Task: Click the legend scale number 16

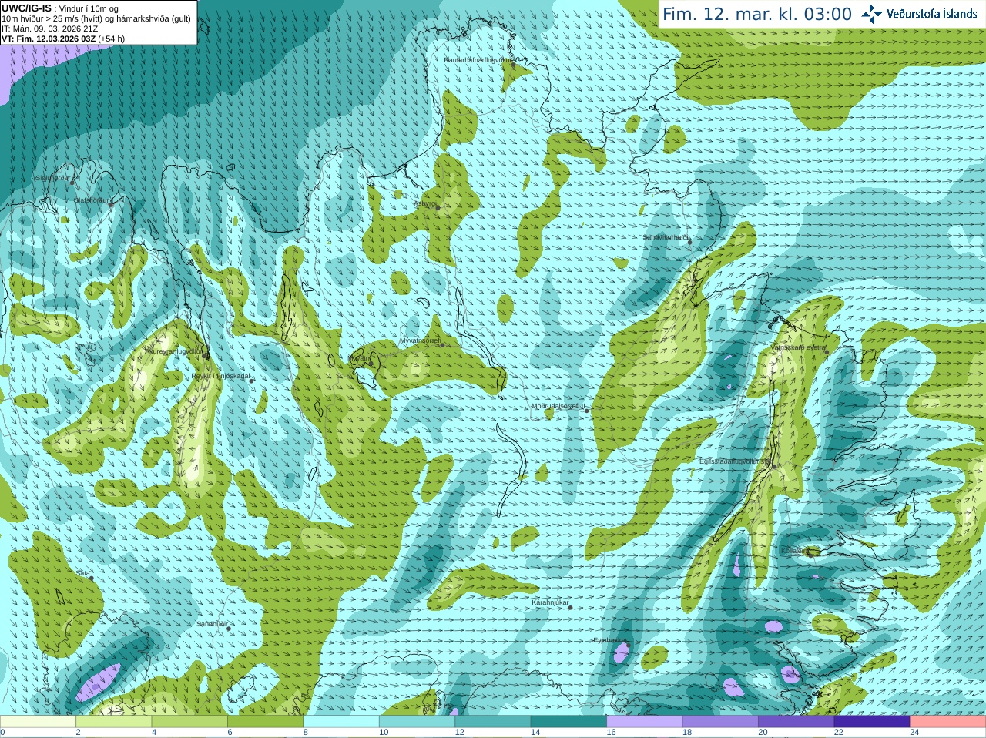Action: (611, 733)
